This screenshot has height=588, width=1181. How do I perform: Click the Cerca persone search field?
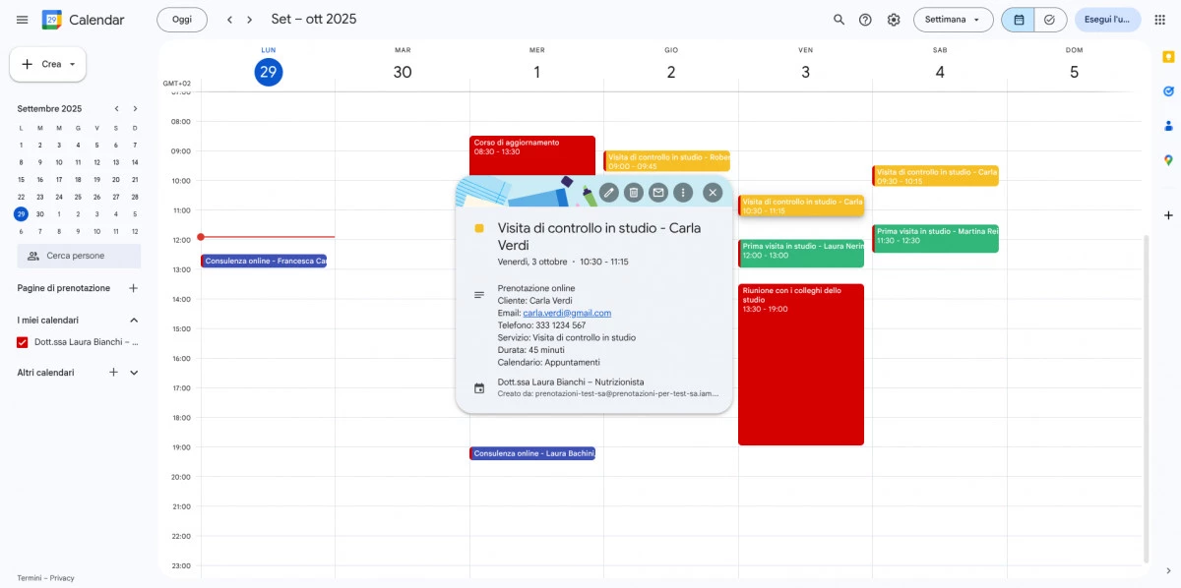79,256
